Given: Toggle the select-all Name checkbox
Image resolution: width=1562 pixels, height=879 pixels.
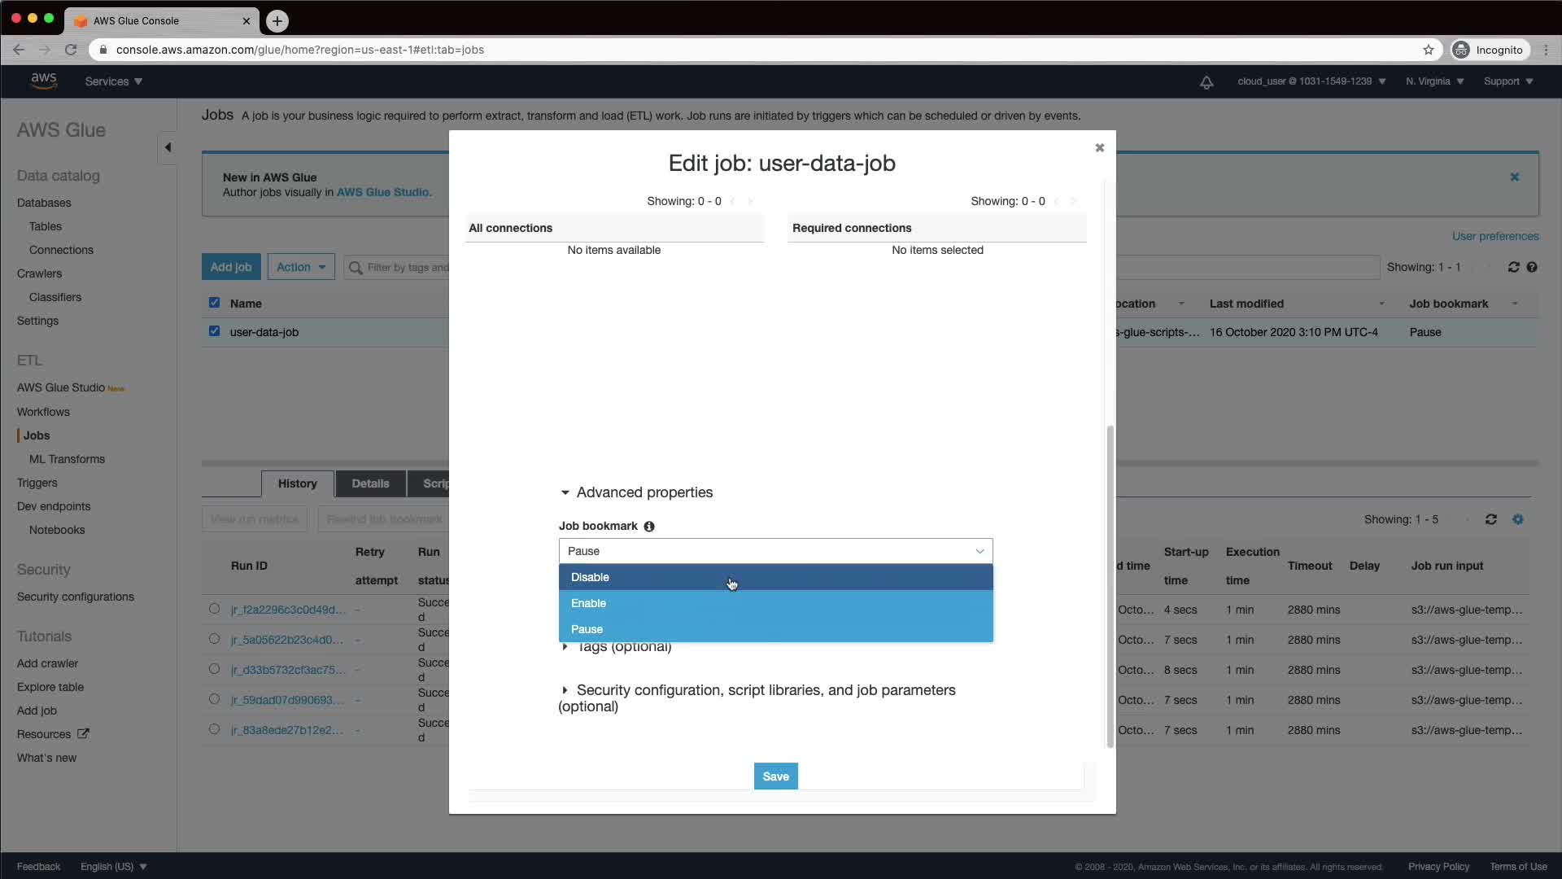Looking at the screenshot, I should [x=214, y=303].
